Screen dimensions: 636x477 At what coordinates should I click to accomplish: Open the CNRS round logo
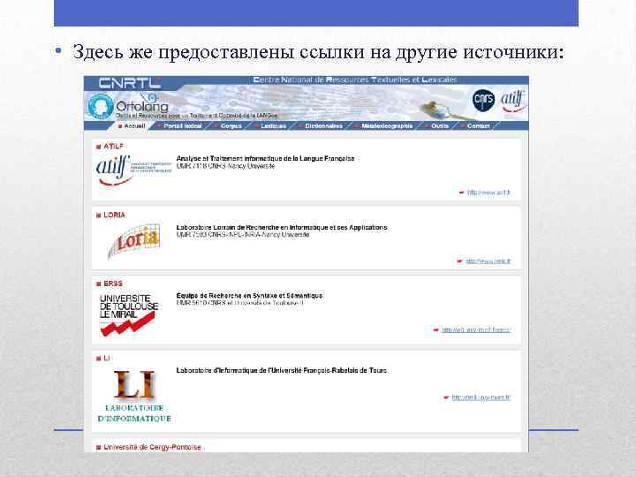click(483, 100)
